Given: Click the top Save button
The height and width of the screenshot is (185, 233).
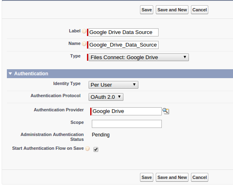Looking at the screenshot, I should click(x=146, y=10).
